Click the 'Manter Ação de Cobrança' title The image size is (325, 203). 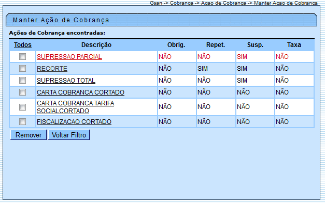click(x=61, y=20)
